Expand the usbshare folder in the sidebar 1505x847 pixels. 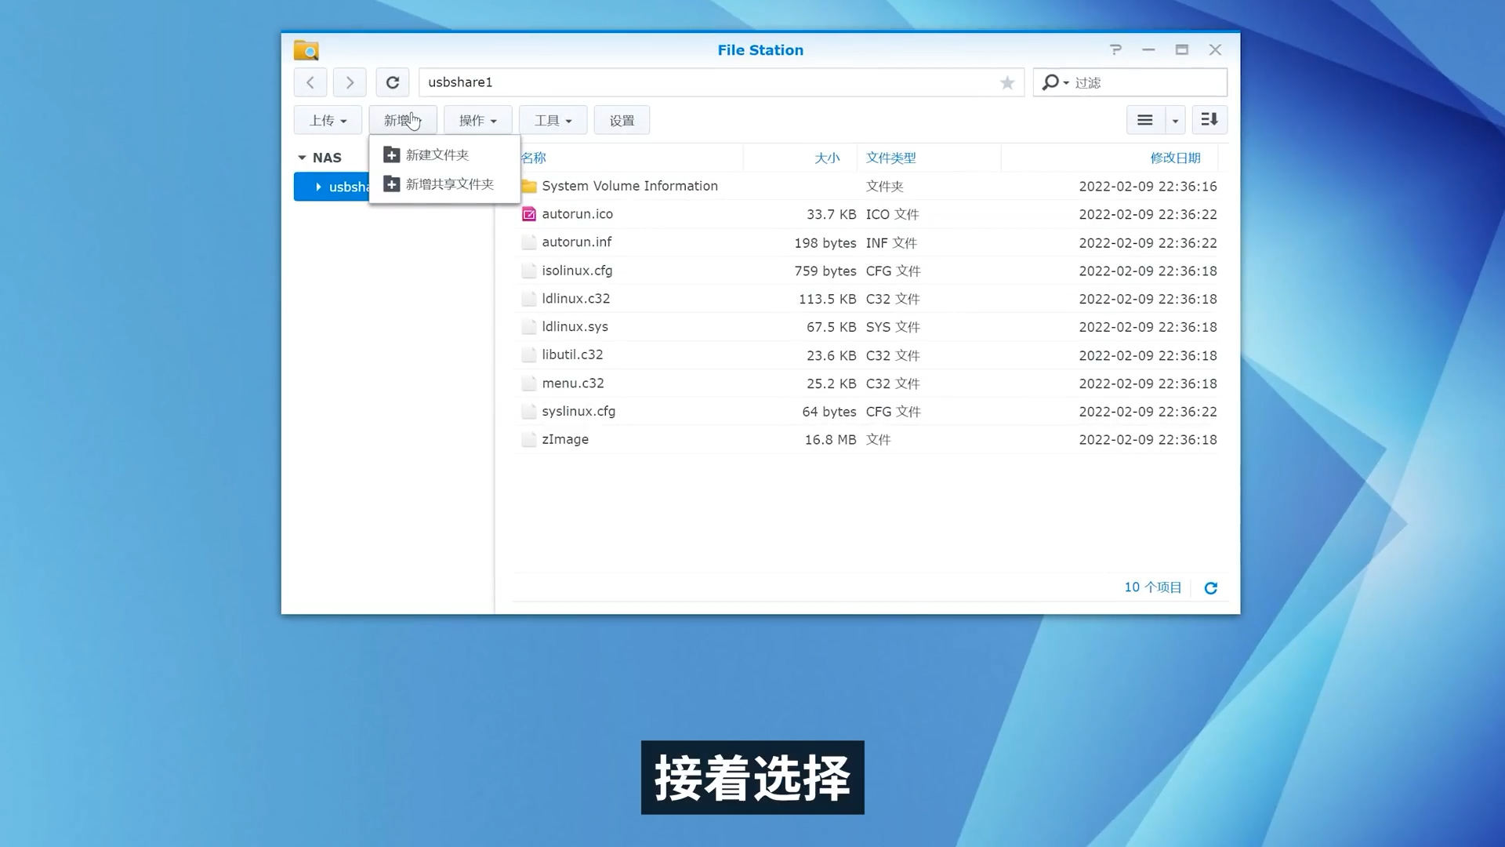coord(318,187)
